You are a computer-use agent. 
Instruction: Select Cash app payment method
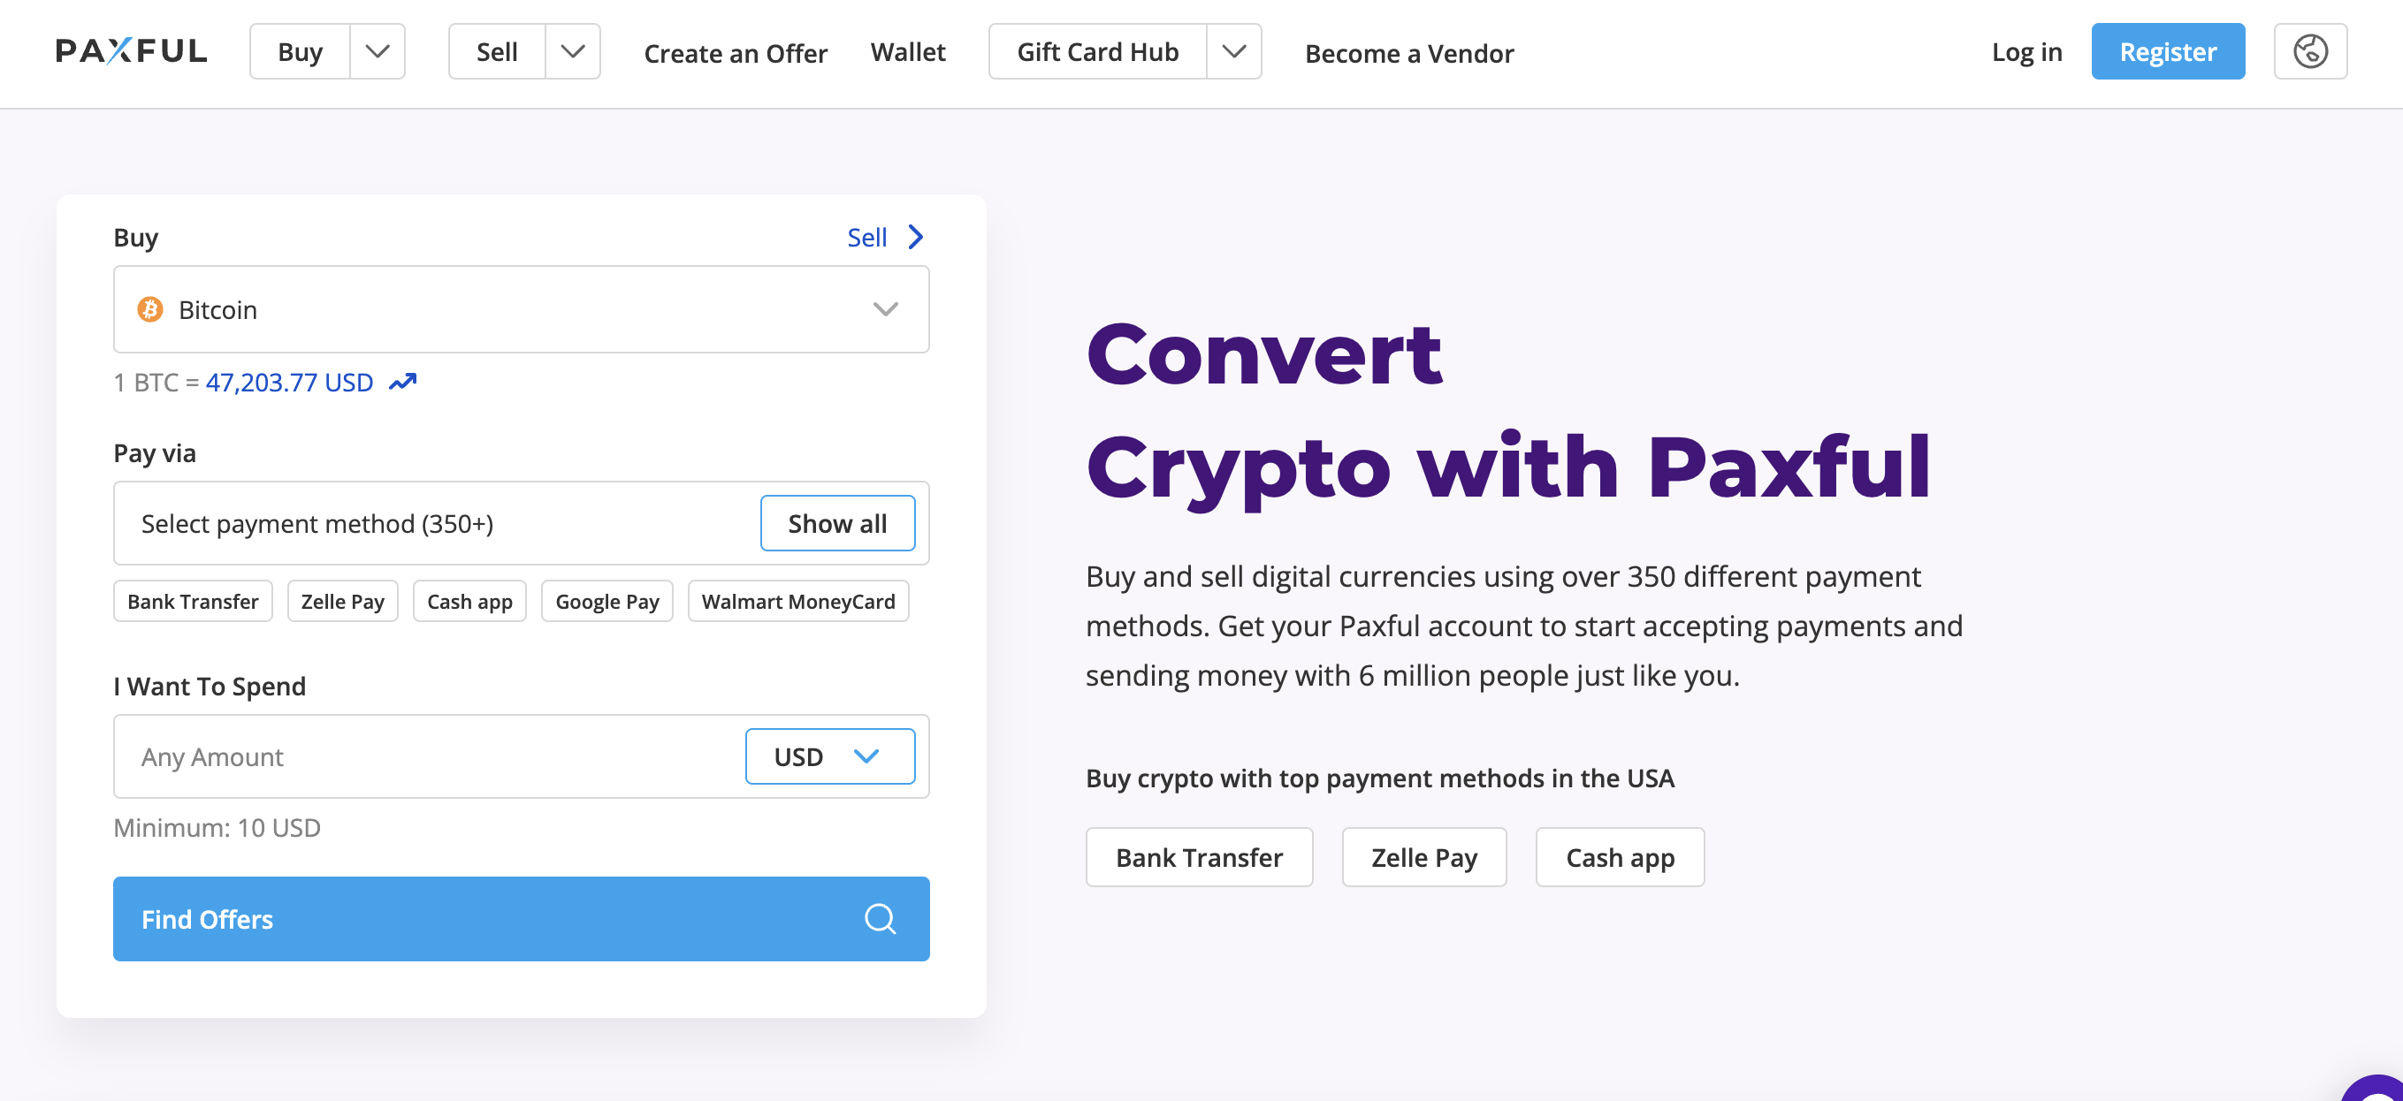click(470, 600)
